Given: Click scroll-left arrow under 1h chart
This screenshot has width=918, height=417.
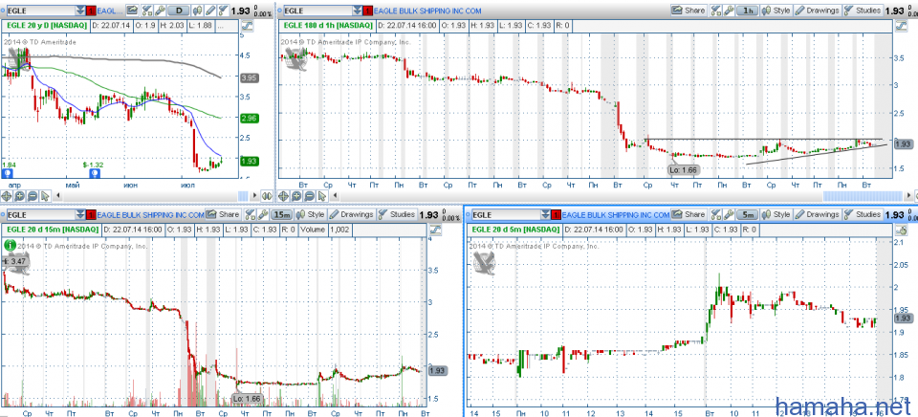Looking at the screenshot, I should tap(335, 196).
